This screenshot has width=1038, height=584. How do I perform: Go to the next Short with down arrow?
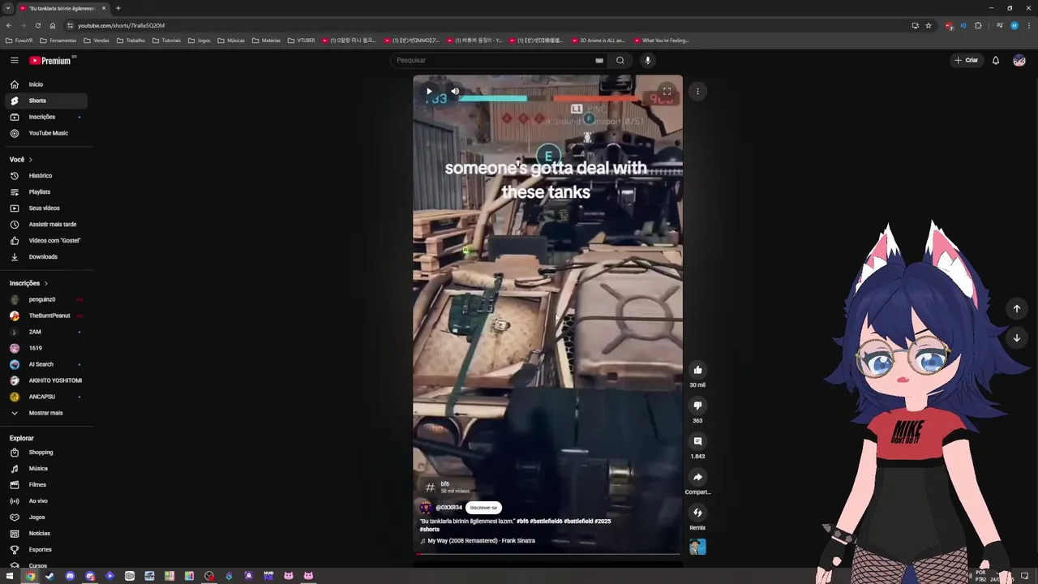coord(1016,337)
